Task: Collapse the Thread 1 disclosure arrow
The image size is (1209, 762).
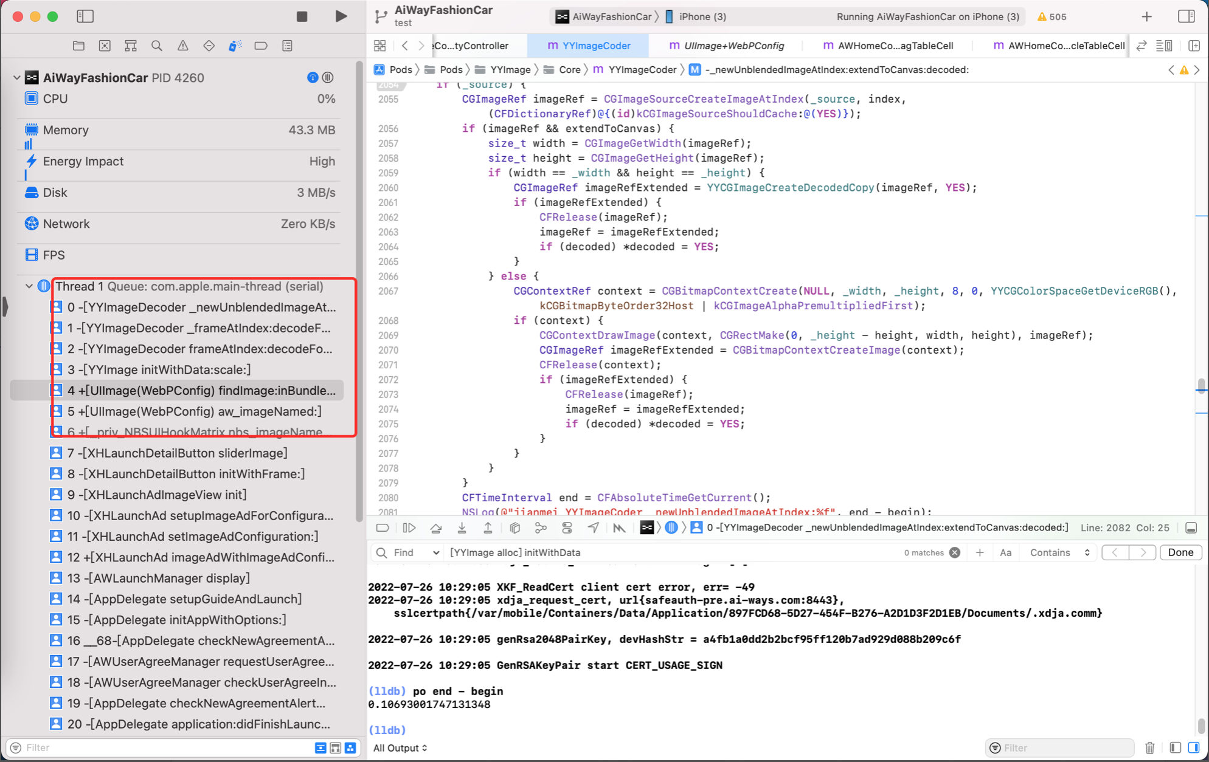Action: [29, 286]
